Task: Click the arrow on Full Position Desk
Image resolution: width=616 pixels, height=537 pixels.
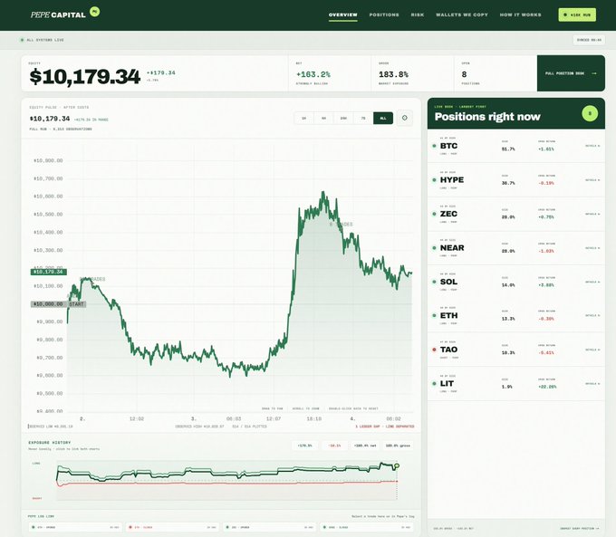Action: pos(593,73)
